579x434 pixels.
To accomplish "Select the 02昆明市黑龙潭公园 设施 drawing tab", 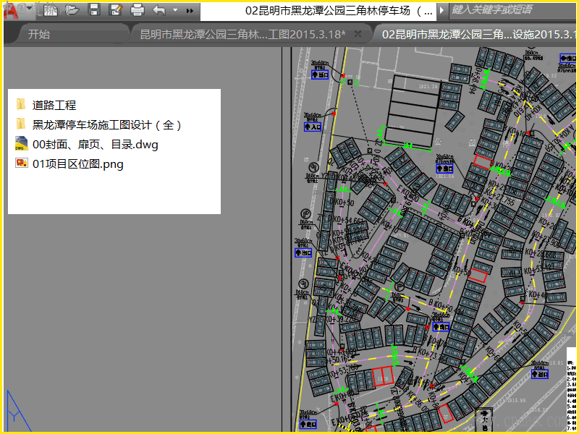I will tap(478, 34).
